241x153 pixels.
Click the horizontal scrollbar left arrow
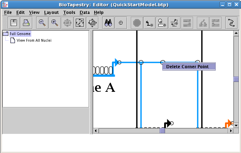coord(96,131)
